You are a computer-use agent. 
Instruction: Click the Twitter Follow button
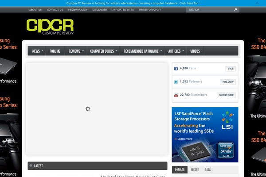(228, 82)
